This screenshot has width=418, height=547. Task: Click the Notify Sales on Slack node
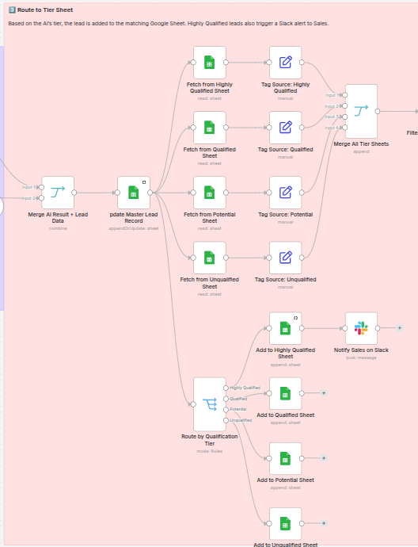361,328
